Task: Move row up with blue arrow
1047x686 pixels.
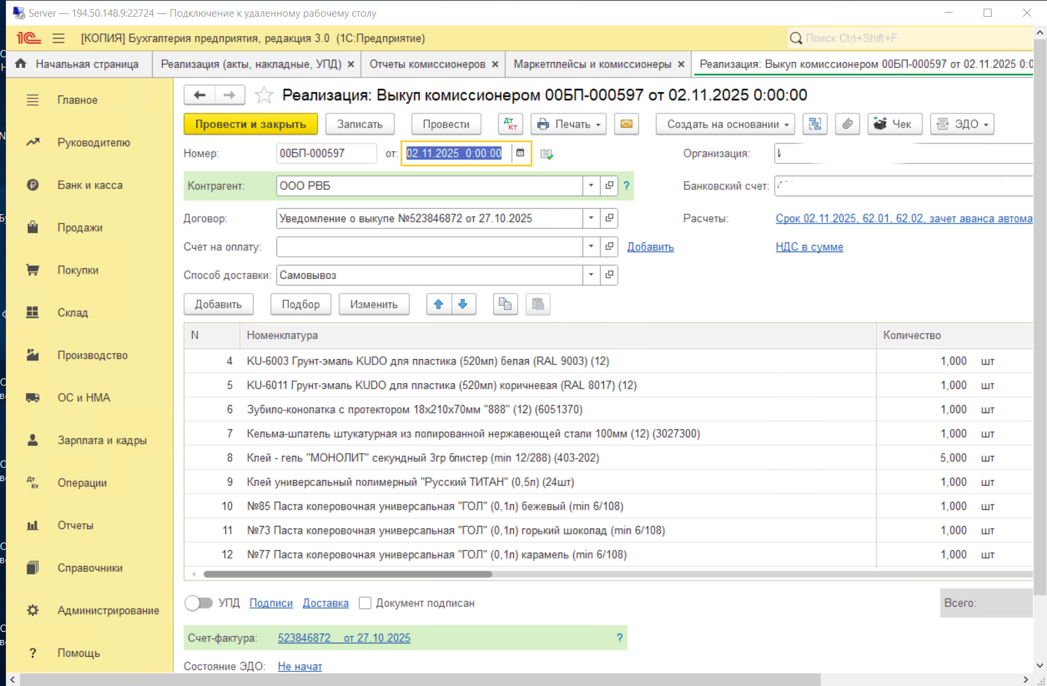Action: 438,304
